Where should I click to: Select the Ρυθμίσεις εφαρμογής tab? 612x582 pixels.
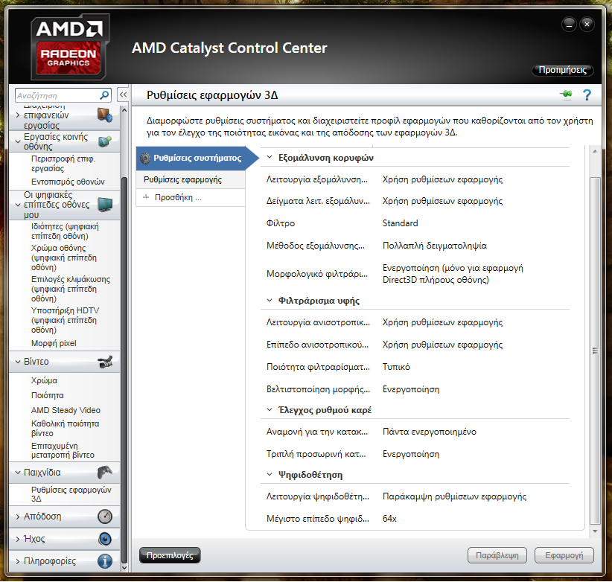pos(191,179)
